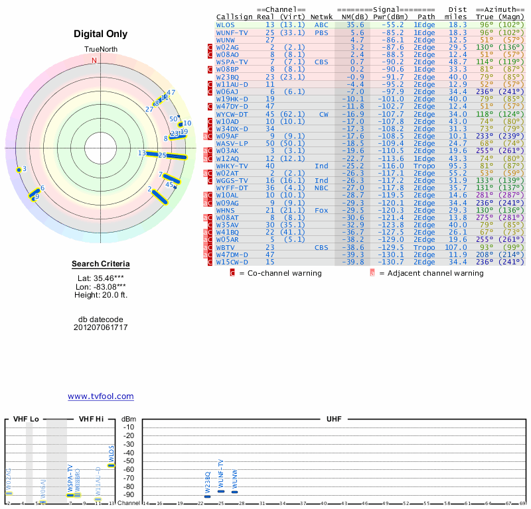Click the co-channel warning icon beside W02AG
Viewport: 531px width, 509px height.
tap(210, 48)
